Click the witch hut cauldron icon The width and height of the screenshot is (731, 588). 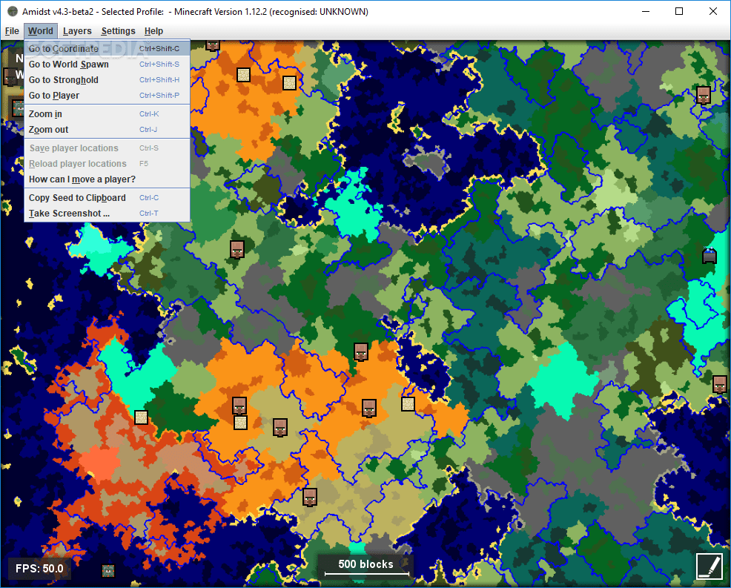[709, 256]
